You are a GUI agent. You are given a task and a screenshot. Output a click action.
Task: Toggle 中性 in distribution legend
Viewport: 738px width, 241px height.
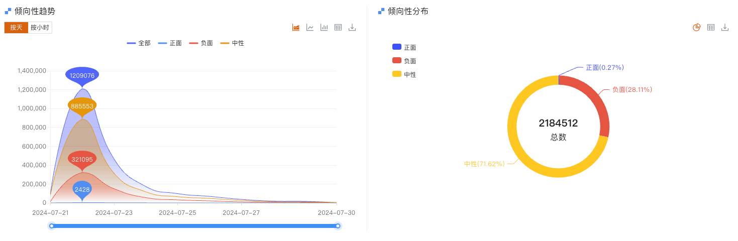404,74
